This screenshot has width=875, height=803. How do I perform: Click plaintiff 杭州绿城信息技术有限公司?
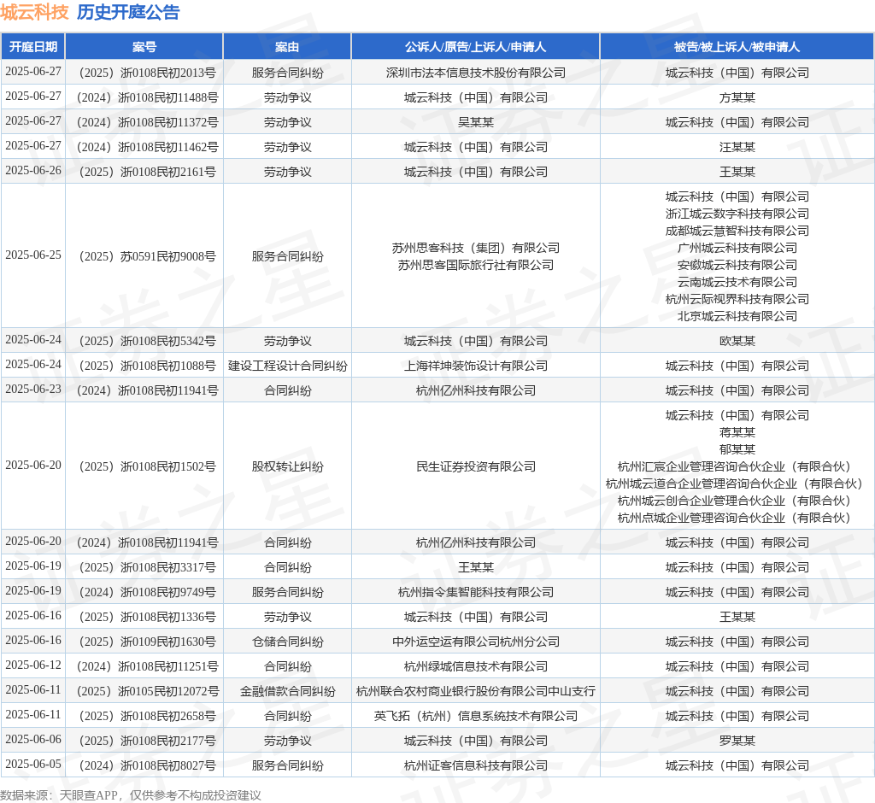pos(475,666)
